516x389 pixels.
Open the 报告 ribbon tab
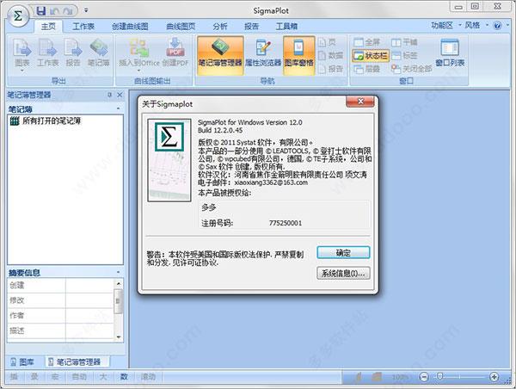click(x=252, y=27)
